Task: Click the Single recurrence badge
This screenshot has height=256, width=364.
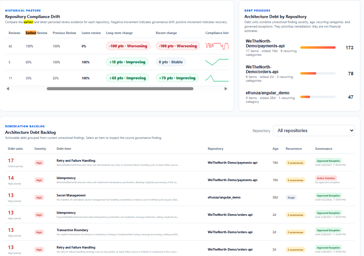Action: 291,198
